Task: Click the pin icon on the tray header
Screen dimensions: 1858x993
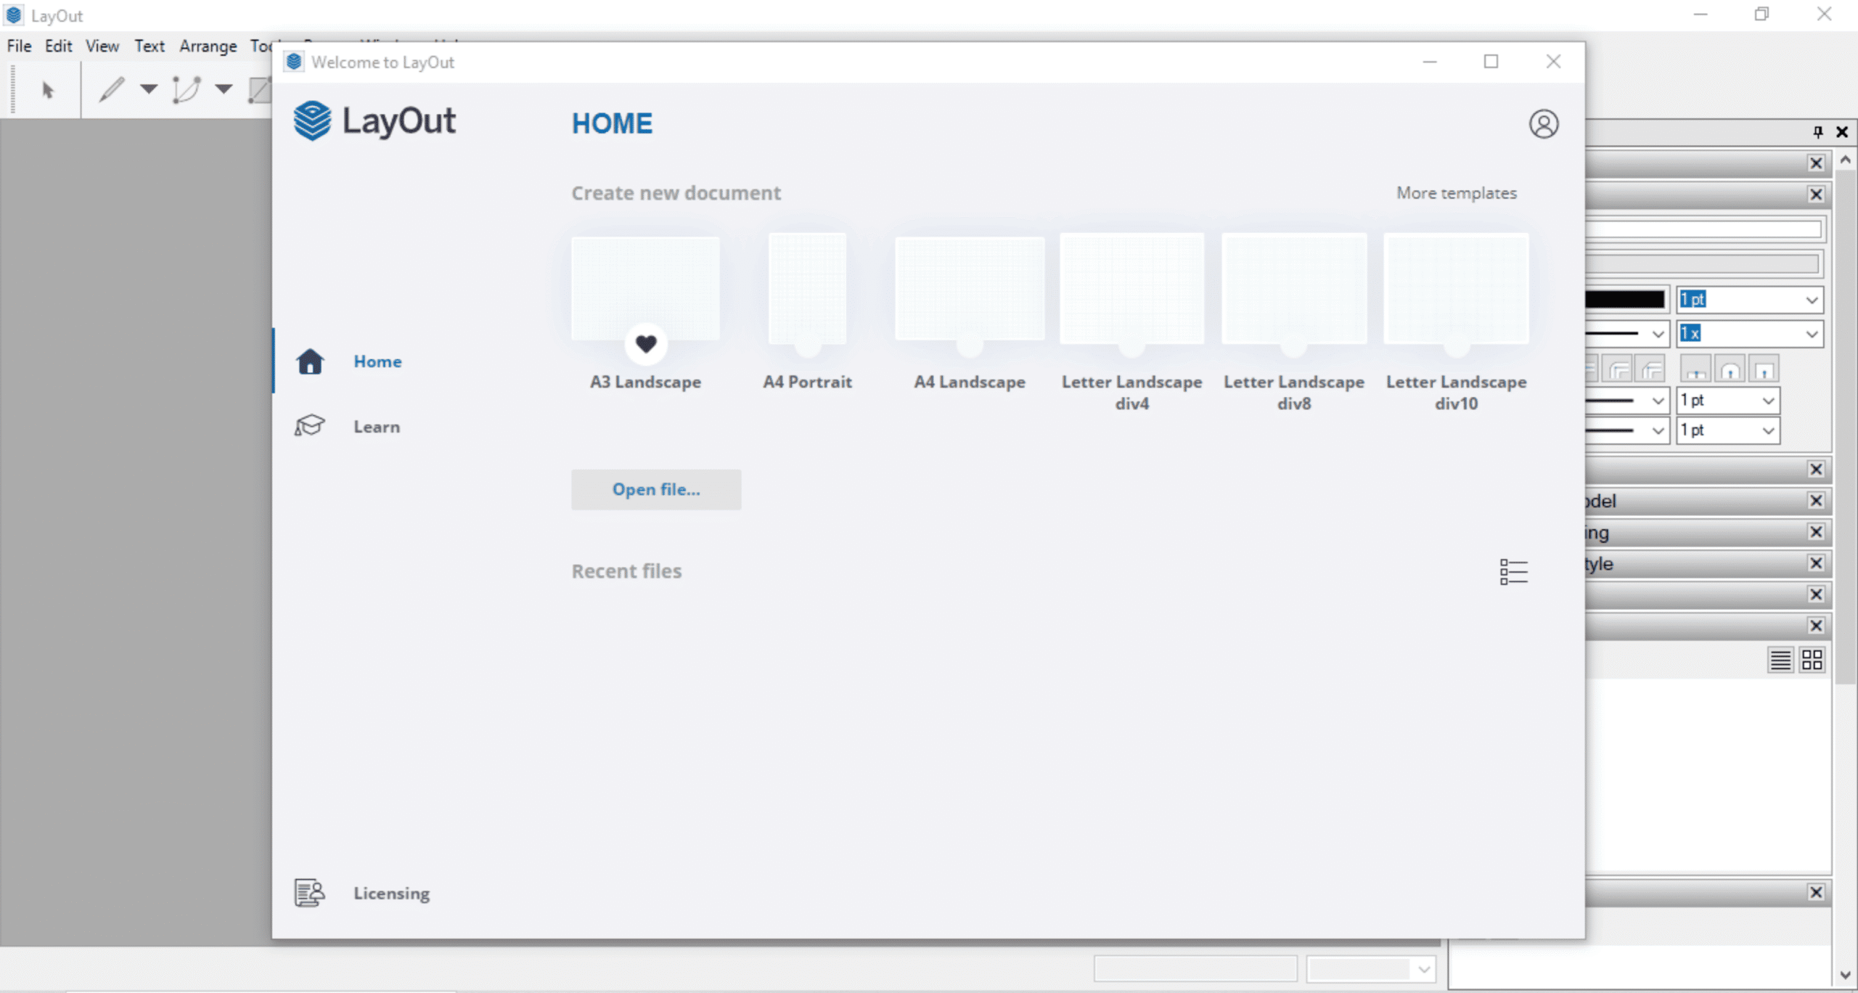Action: pos(1817,131)
